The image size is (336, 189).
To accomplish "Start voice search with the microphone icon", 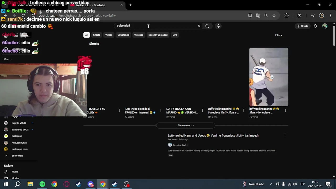I will [218, 26].
